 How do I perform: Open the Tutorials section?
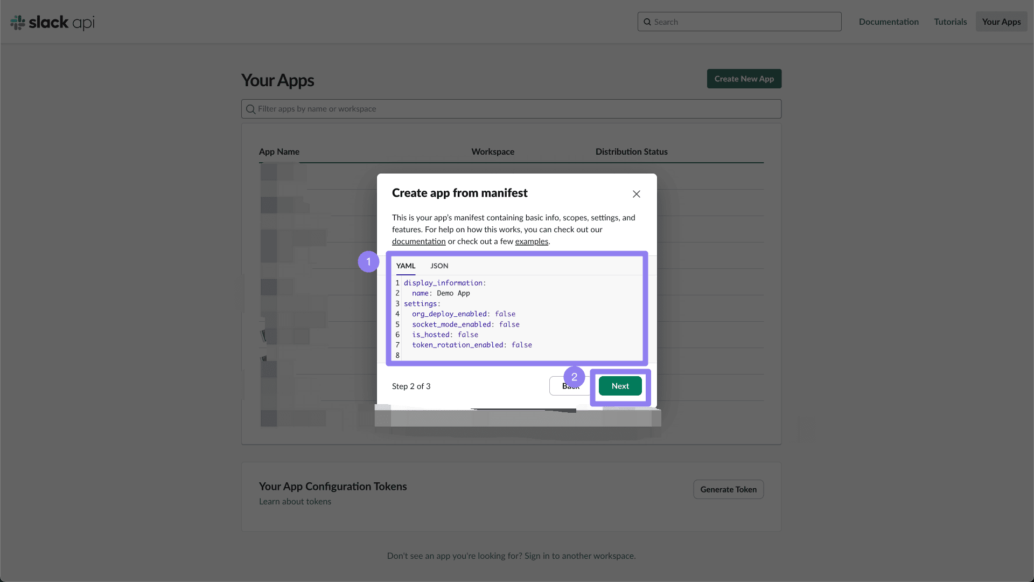tap(950, 22)
